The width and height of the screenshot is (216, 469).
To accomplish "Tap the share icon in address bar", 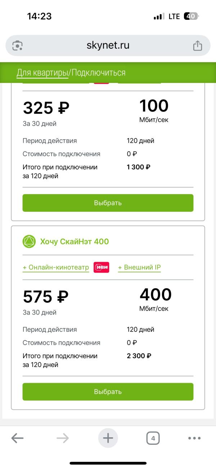I will pos(197,45).
